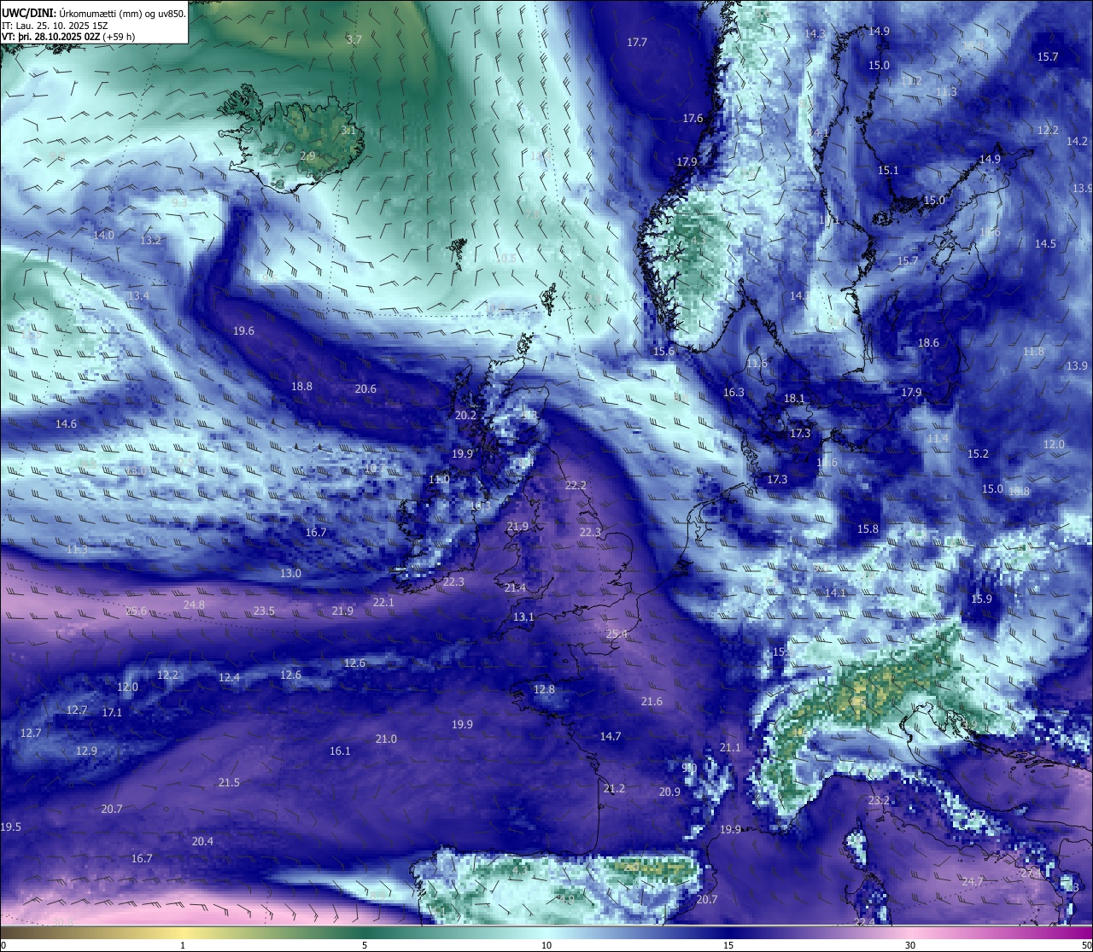The image size is (1093, 952).
Task: Click the 2.9 value over Iceland
Action: coord(307,155)
